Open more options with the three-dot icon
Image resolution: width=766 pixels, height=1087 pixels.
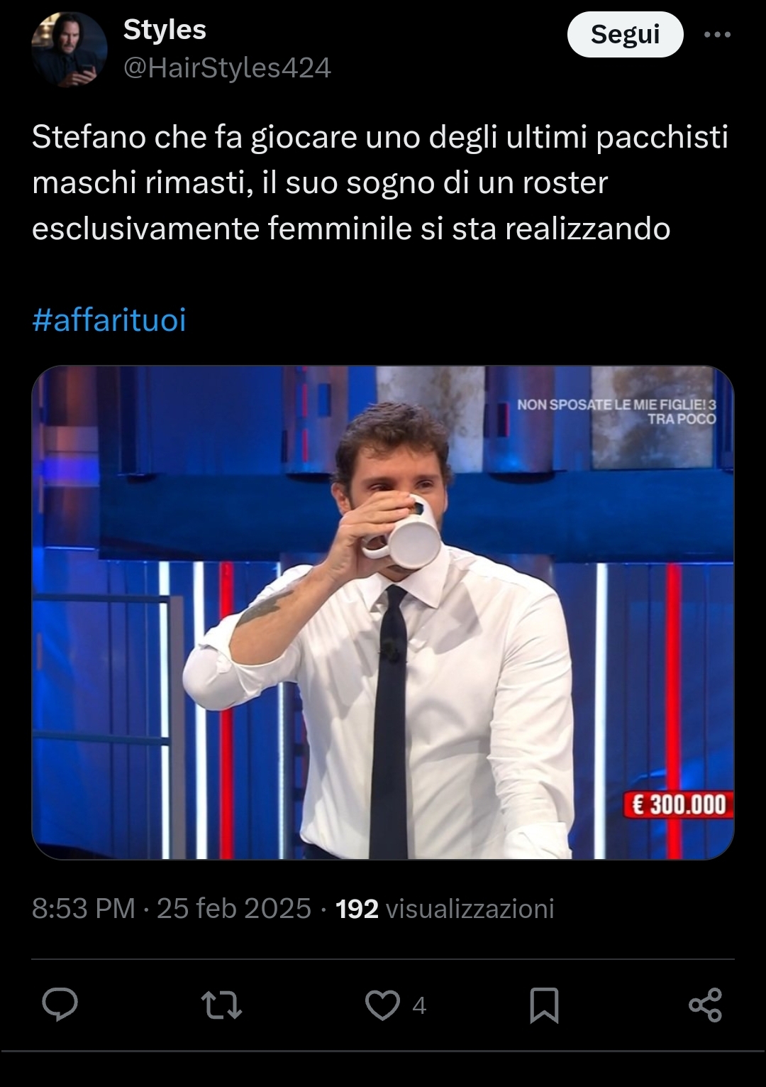tap(717, 34)
